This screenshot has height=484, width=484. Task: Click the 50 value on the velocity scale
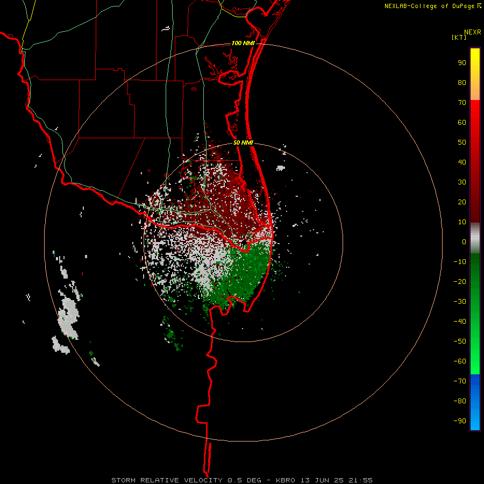click(462, 143)
